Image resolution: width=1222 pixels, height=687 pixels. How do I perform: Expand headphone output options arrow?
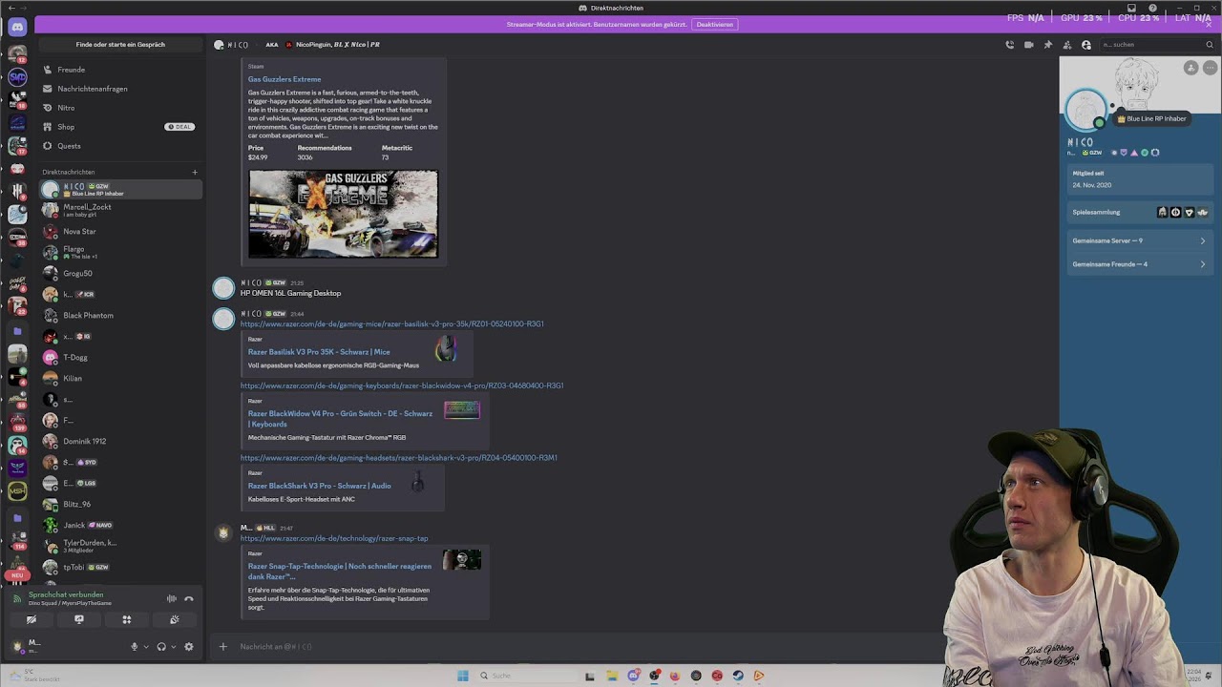pyautogui.click(x=173, y=647)
